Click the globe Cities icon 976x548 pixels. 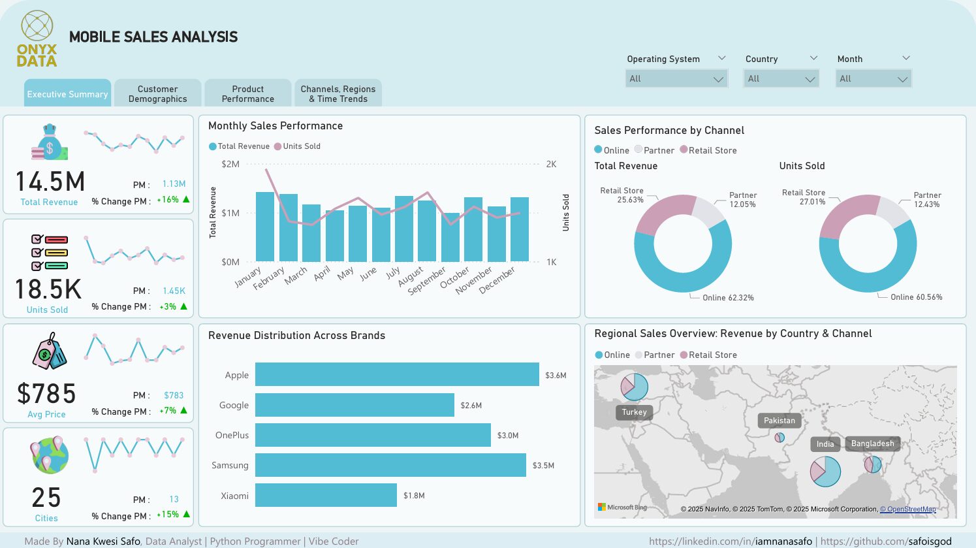[49, 454]
